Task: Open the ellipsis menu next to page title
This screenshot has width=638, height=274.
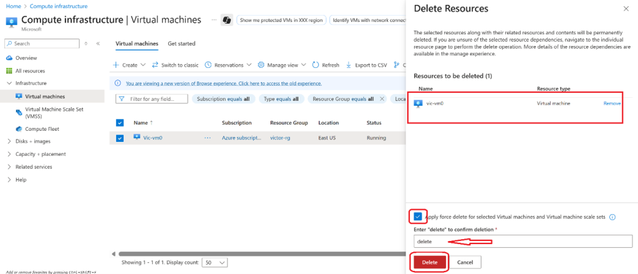Action: (214, 19)
